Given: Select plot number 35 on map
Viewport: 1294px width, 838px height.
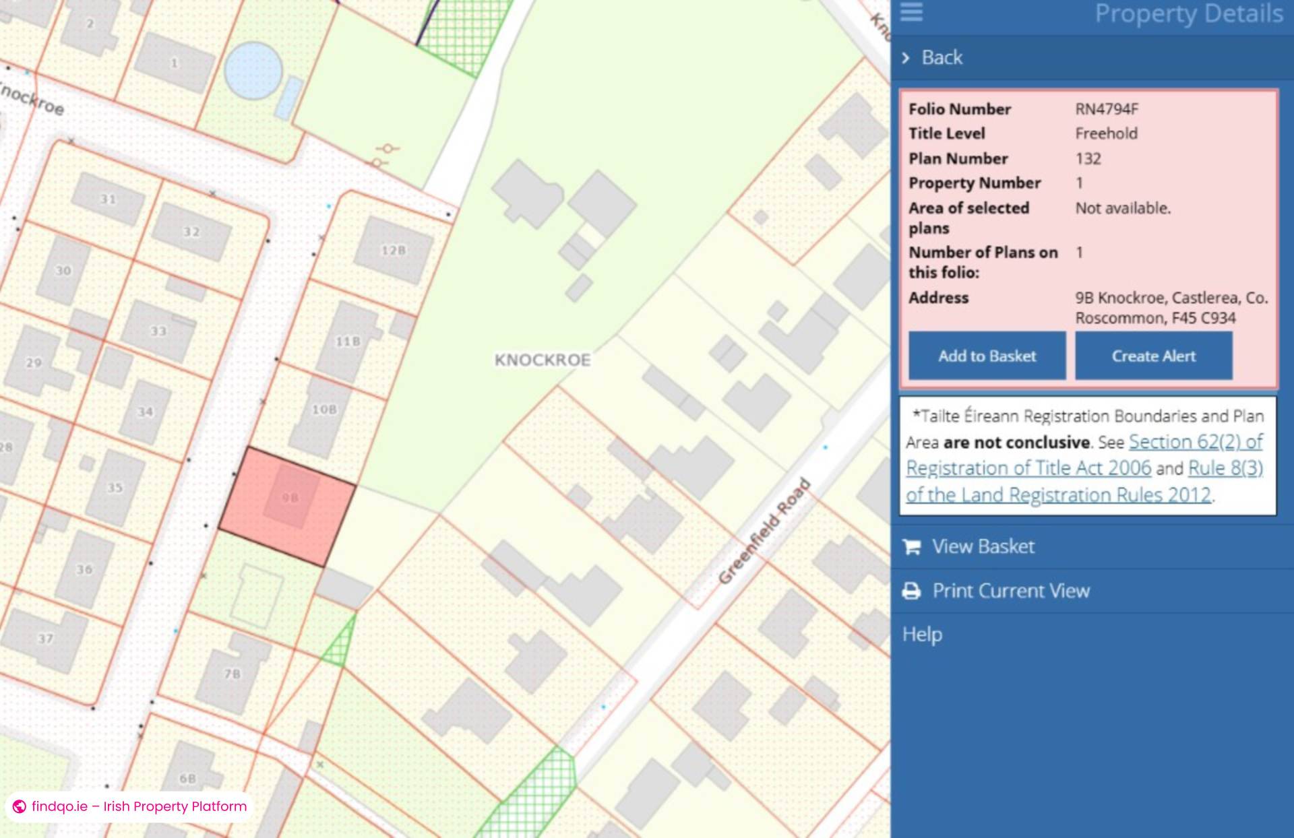Looking at the screenshot, I should pyautogui.click(x=115, y=487).
